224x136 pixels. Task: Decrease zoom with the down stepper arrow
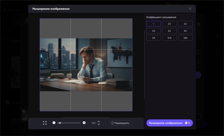[98, 124]
